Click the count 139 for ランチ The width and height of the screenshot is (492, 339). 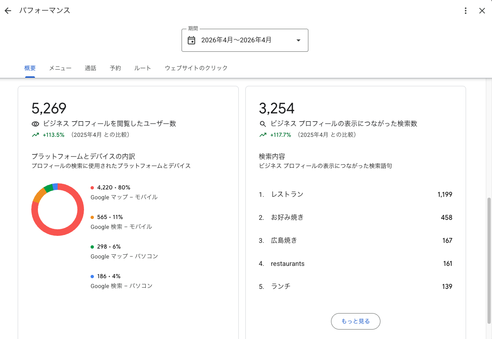click(x=447, y=286)
